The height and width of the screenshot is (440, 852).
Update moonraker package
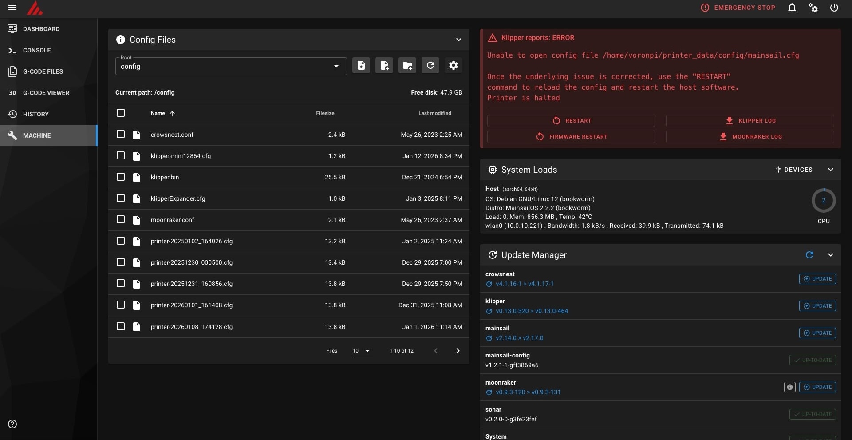817,387
